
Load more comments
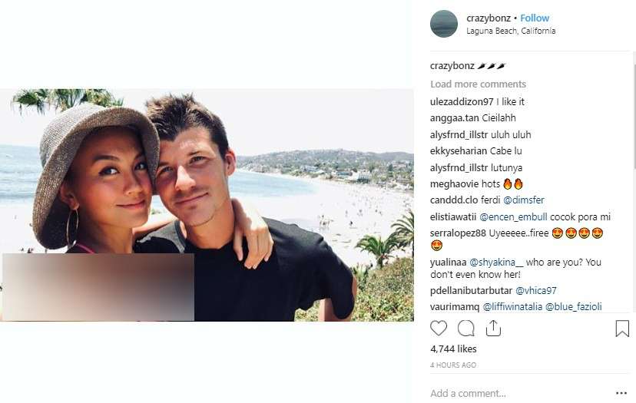(x=479, y=84)
